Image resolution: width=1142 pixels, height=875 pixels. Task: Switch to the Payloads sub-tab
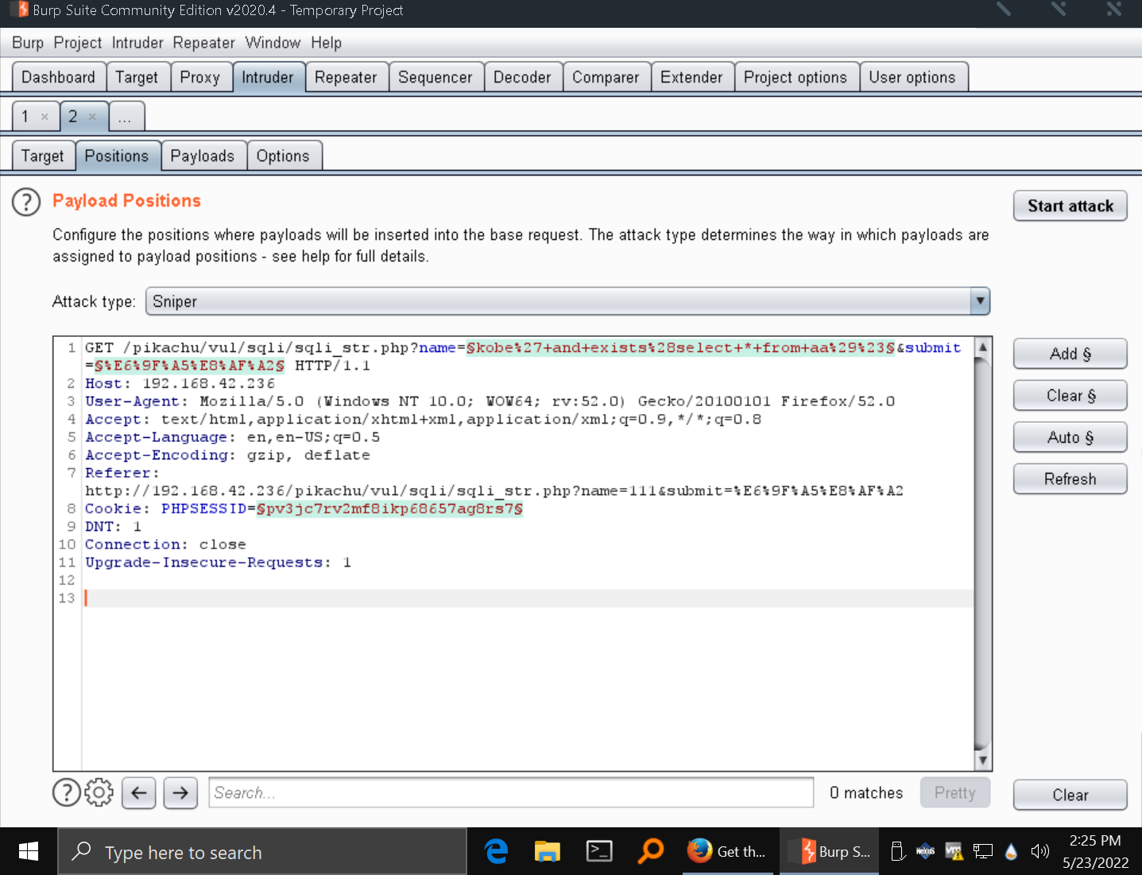pyautogui.click(x=203, y=156)
